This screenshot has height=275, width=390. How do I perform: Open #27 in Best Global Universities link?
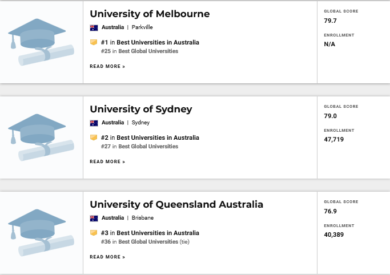139,147
